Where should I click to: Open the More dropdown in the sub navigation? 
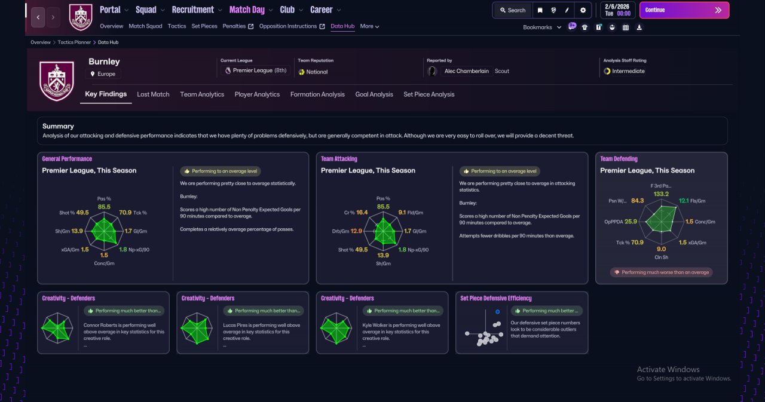[x=369, y=26]
